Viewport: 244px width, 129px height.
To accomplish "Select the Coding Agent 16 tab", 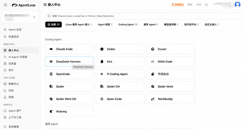I will point(128,24).
